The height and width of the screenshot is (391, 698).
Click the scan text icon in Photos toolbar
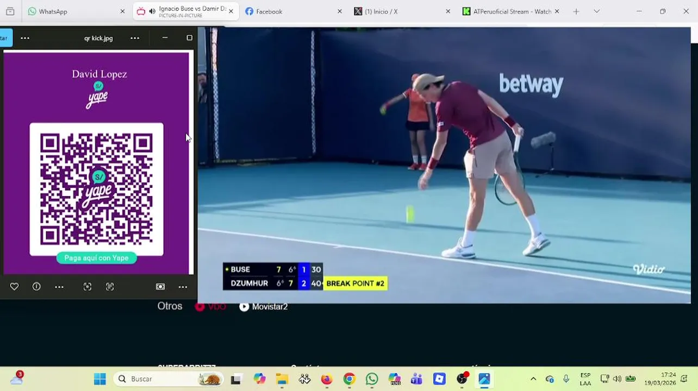pyautogui.click(x=110, y=287)
